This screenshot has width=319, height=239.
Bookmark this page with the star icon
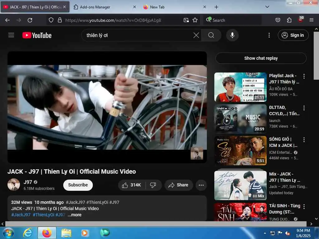tap(195, 20)
